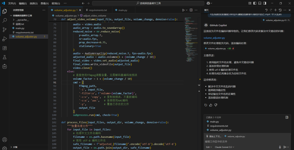
Task: Retry the Copilot response
Action: 206,105
